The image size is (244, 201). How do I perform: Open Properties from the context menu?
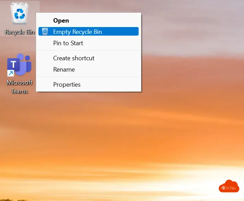[x=89, y=85]
